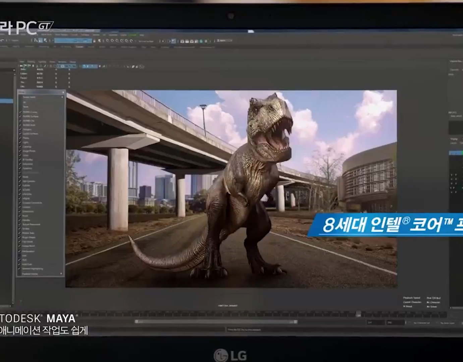Viewport: 463px width, 362px height.
Task: Select by hierarchy mode icon in status line
Action: [x=35, y=41]
